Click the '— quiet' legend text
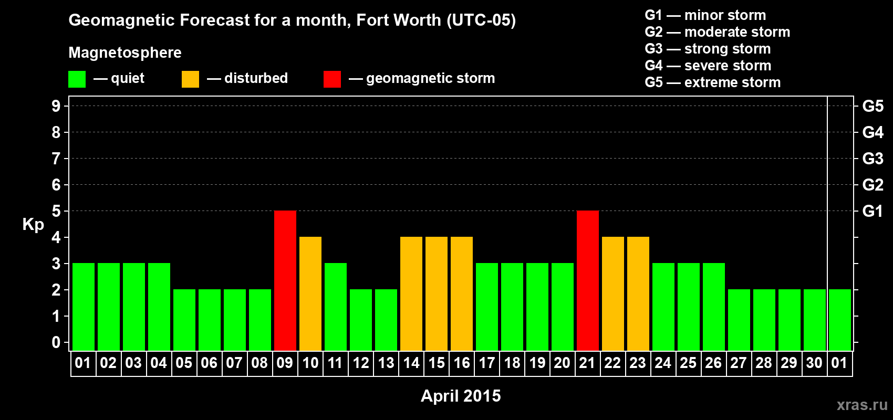This screenshot has height=420, width=893. (x=119, y=78)
